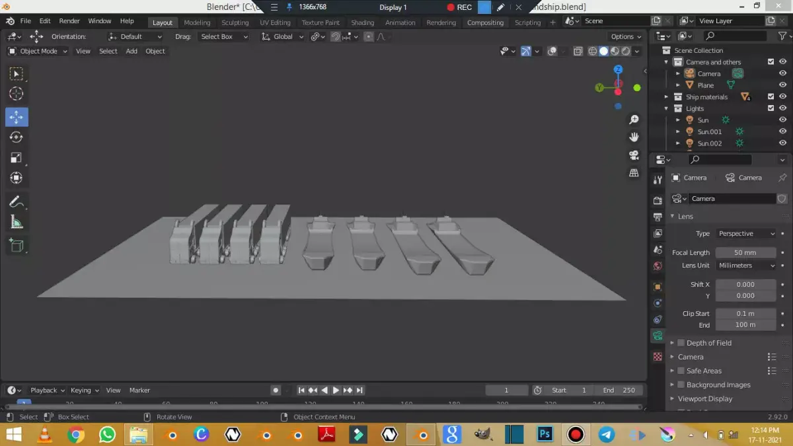Activate the Rotate tool
The height and width of the screenshot is (446, 793).
click(x=17, y=137)
